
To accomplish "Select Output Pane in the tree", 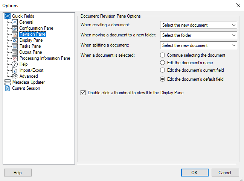I will [x=30, y=52].
